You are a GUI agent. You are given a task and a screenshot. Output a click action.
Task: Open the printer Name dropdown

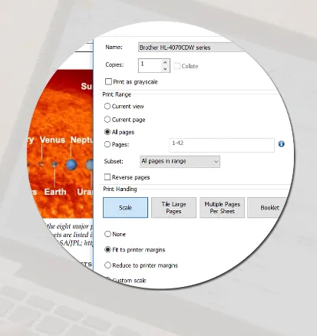(x=192, y=48)
